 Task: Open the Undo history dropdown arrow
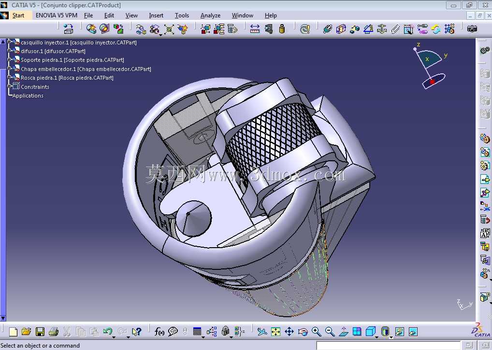114,337
